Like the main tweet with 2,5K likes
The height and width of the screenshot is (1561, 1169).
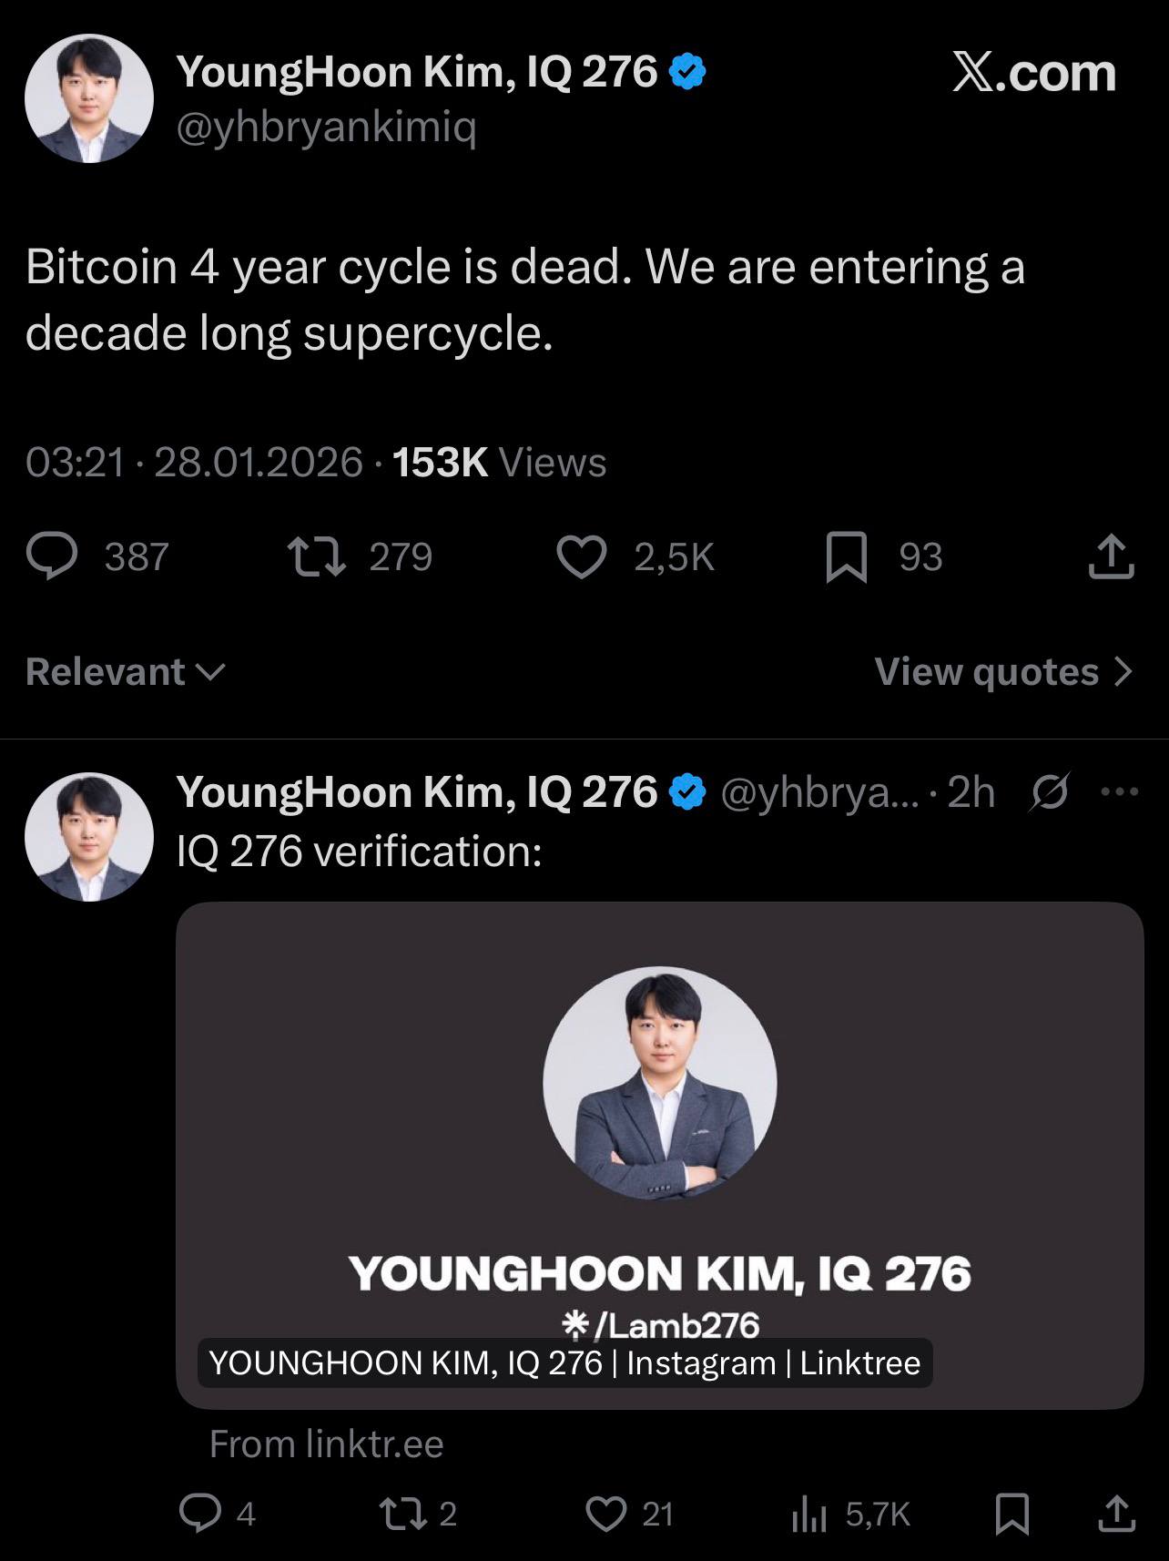coord(581,556)
